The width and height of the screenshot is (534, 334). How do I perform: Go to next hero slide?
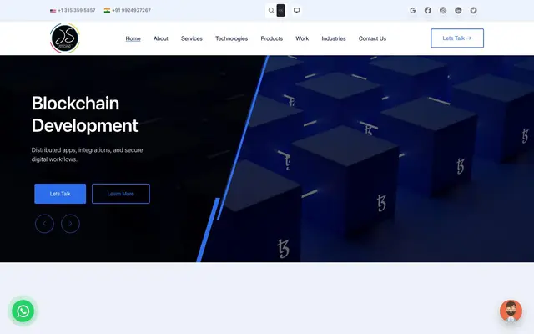[x=70, y=224]
